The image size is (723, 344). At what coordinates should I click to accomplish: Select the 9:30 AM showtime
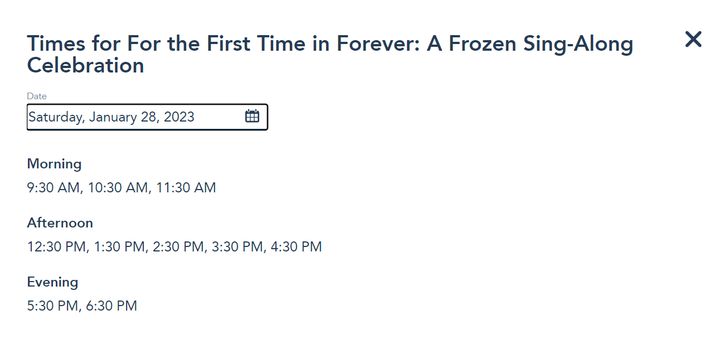point(54,188)
